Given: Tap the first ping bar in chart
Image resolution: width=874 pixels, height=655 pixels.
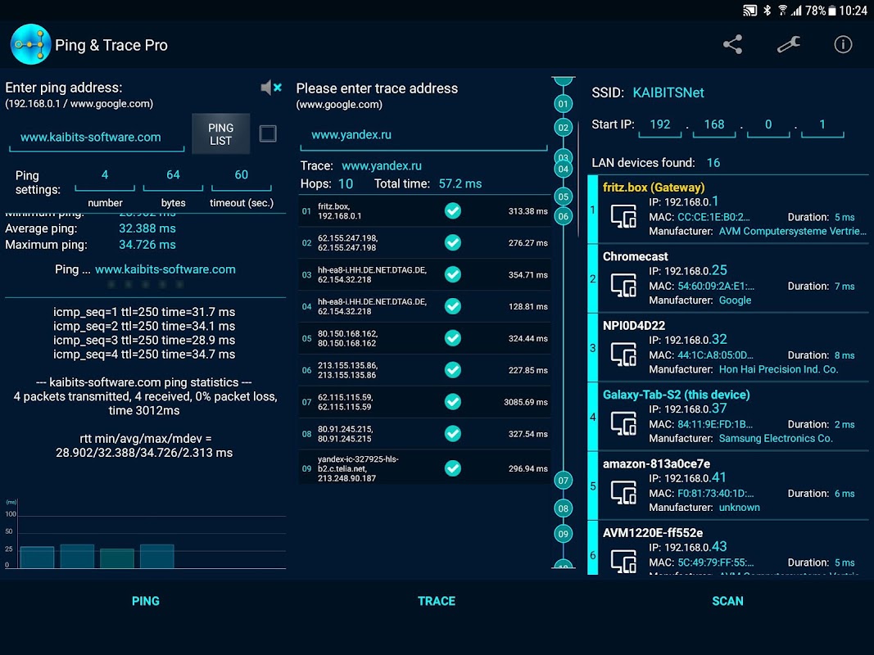Looking at the screenshot, I should click(37, 557).
